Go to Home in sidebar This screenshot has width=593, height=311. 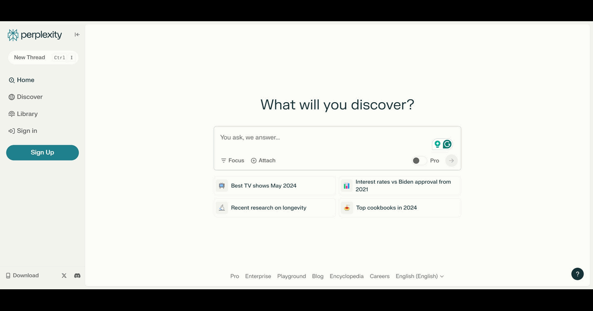coord(22,80)
